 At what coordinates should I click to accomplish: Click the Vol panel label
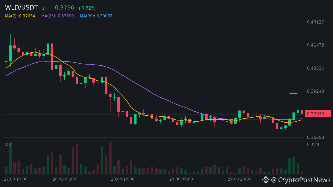tap(8, 145)
